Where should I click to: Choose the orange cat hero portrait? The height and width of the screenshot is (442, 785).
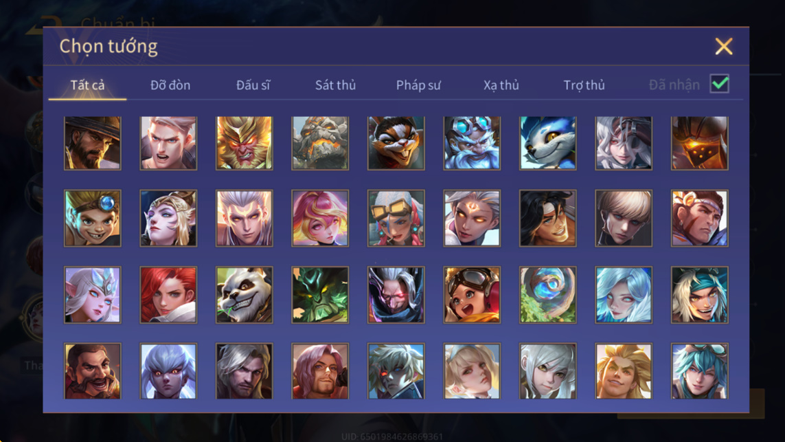pos(396,144)
